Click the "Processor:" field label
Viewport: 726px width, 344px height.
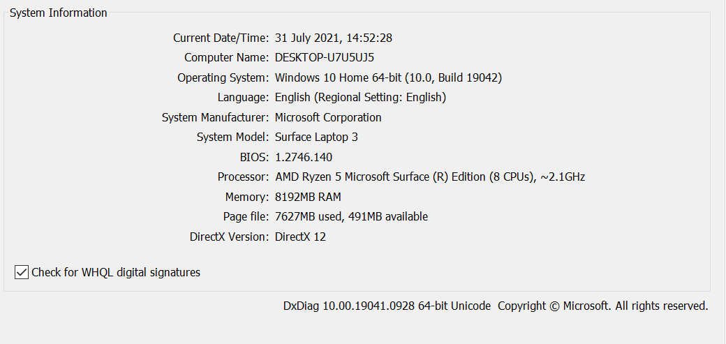242,177
